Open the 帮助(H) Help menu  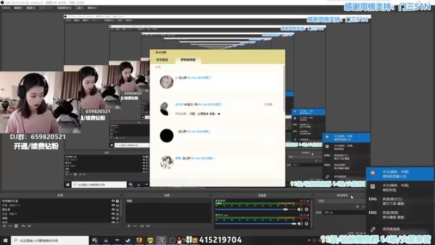click(92, 8)
